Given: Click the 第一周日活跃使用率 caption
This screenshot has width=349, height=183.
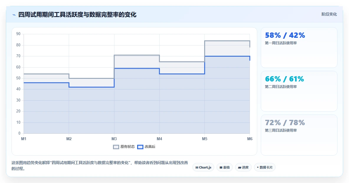Looking at the screenshot, I should pos(281,43).
